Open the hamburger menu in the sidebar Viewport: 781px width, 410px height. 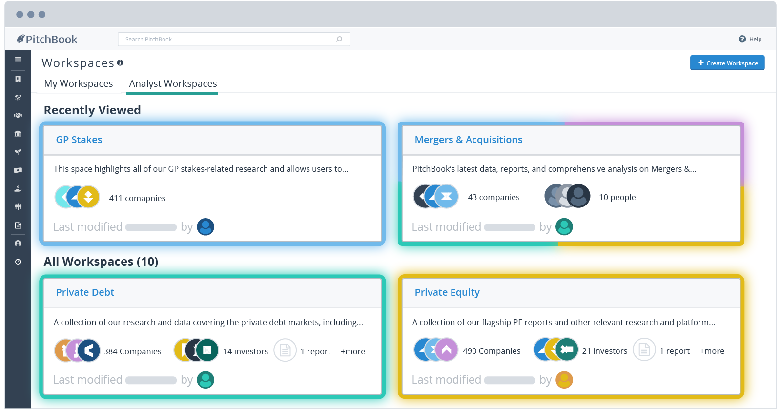point(18,59)
